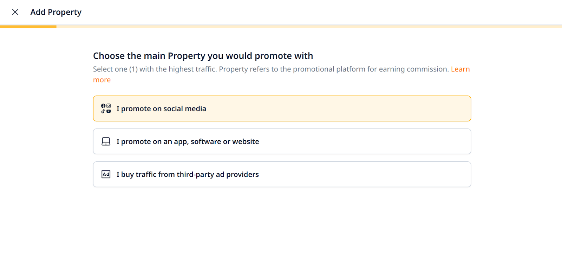The height and width of the screenshot is (253, 562).
Task: Click the 'Add Property' page title
Action: tap(56, 12)
